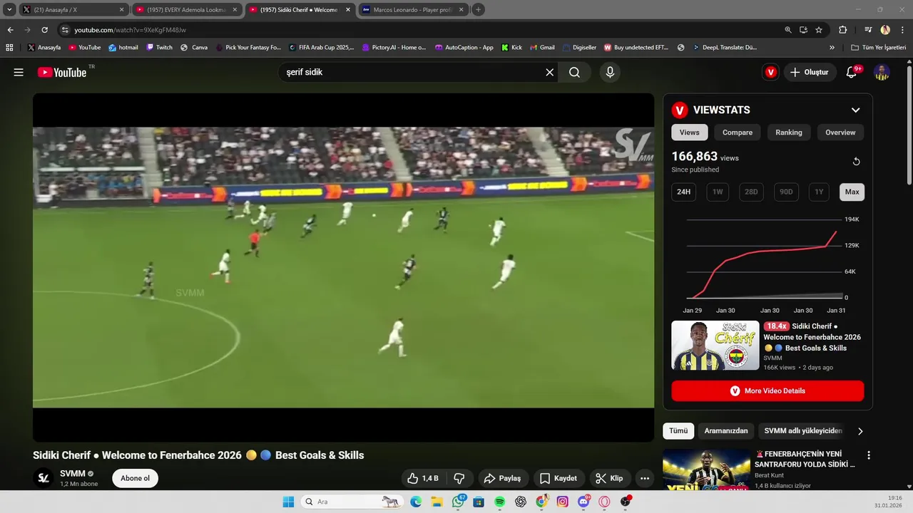Open the tab search dropdown arrow
The image size is (913, 513).
pos(9,10)
